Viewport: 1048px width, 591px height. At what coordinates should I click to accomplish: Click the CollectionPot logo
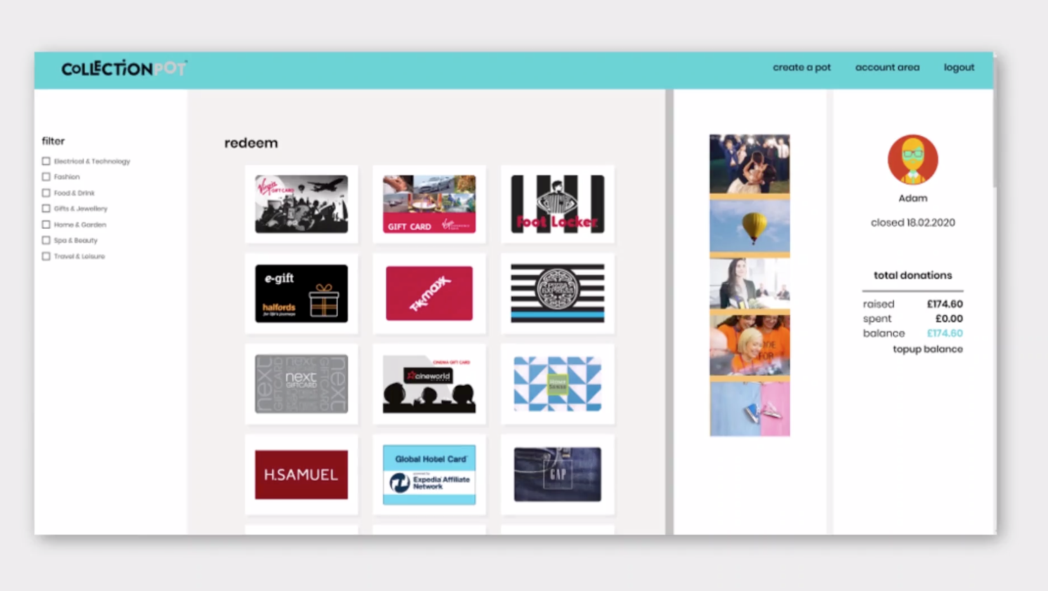[124, 69]
